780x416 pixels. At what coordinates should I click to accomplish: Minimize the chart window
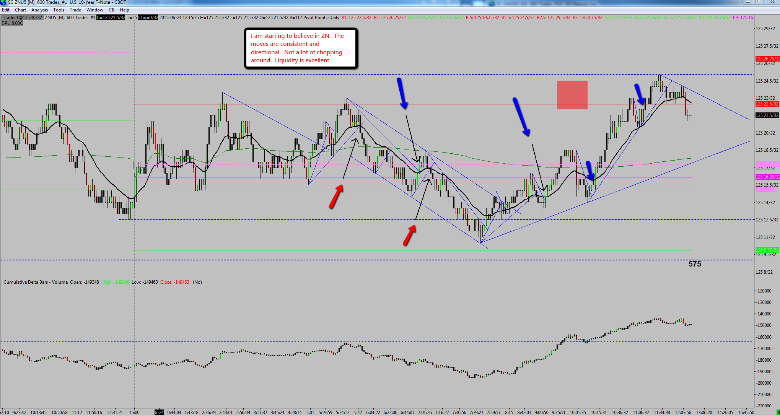pos(747,2)
